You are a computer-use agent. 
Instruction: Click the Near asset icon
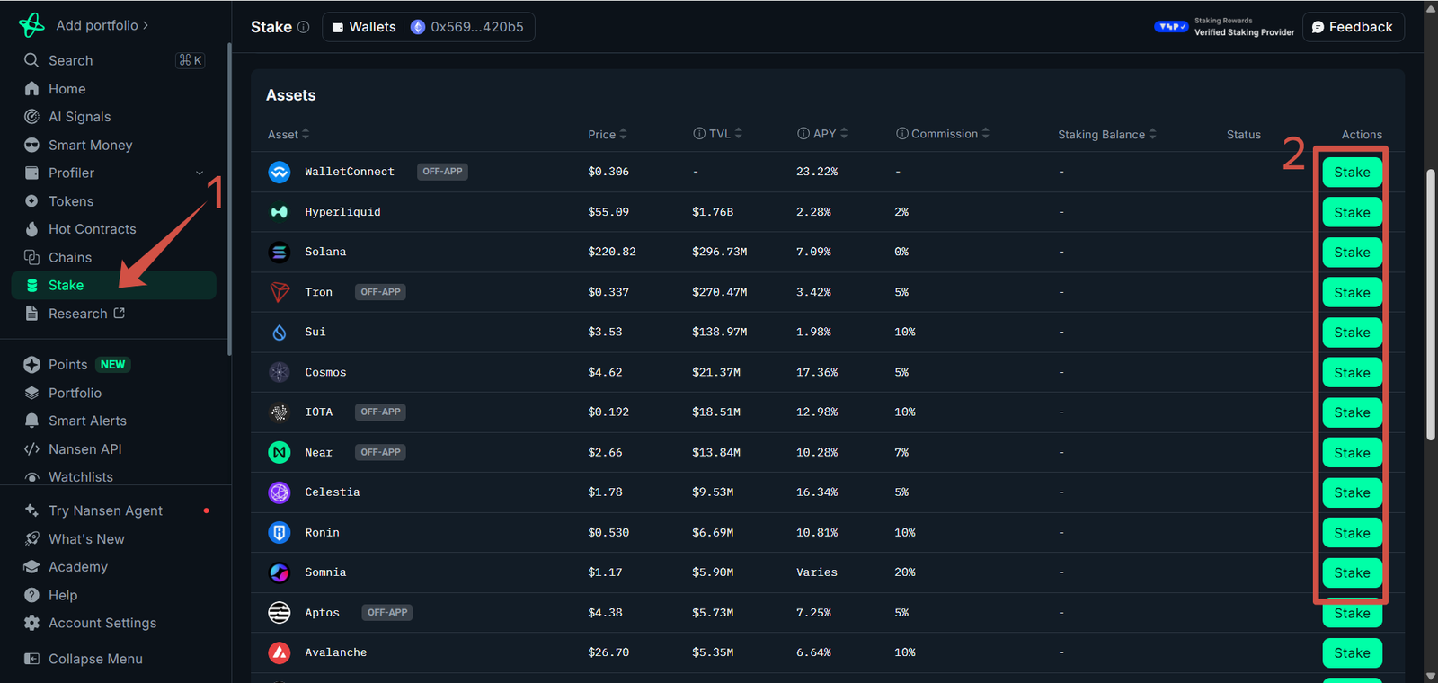(280, 453)
